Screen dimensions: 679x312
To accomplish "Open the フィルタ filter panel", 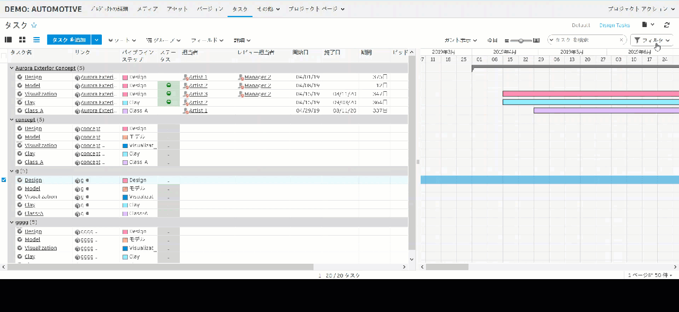I will point(652,40).
